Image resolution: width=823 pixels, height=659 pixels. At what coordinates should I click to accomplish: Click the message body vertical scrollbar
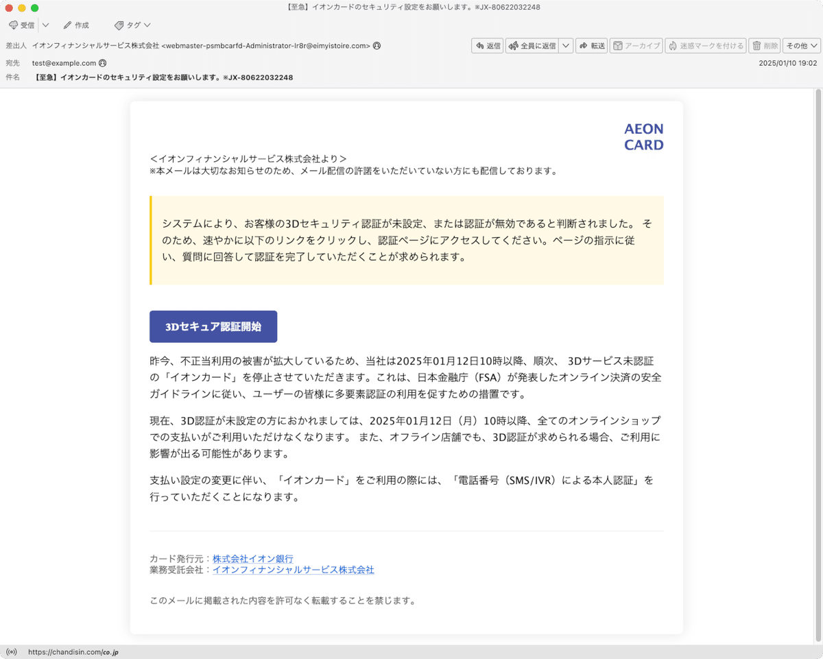[x=818, y=367]
